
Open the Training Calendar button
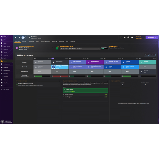click(150, 55)
